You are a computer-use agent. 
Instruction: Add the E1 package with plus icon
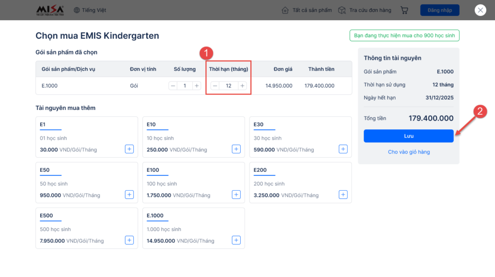(x=130, y=149)
